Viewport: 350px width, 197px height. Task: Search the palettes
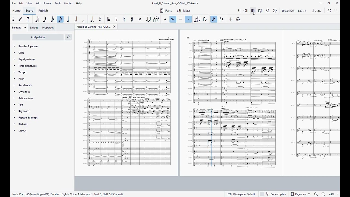pos(68,37)
